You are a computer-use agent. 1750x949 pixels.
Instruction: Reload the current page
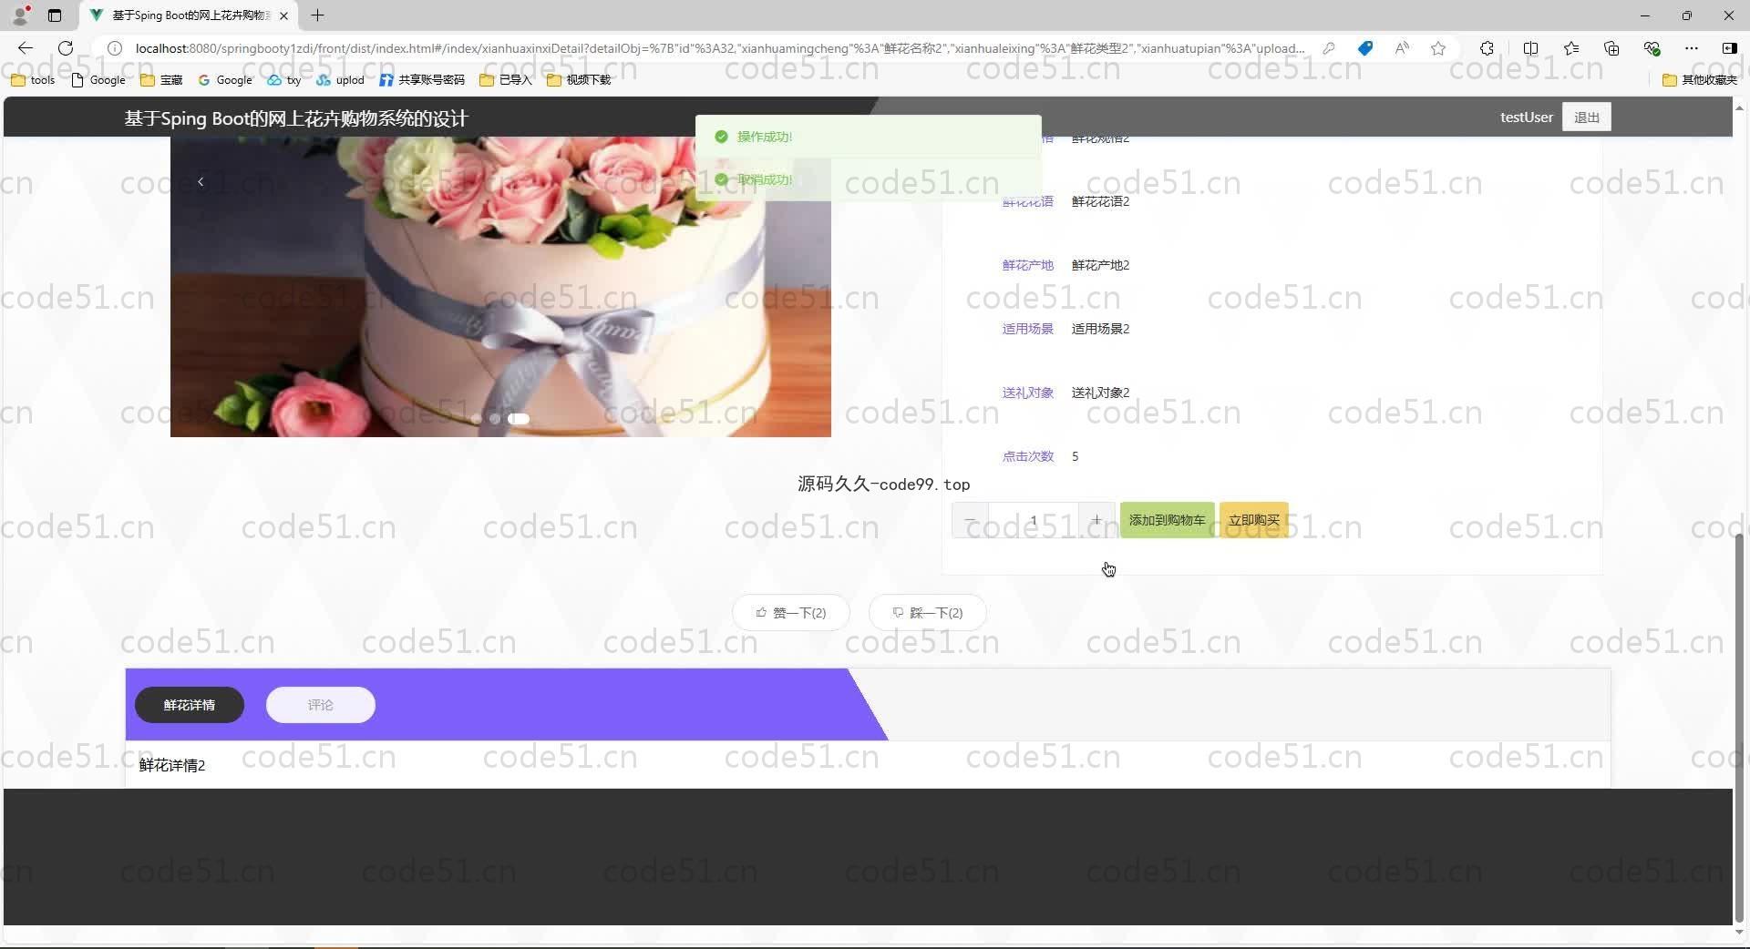[x=66, y=48]
